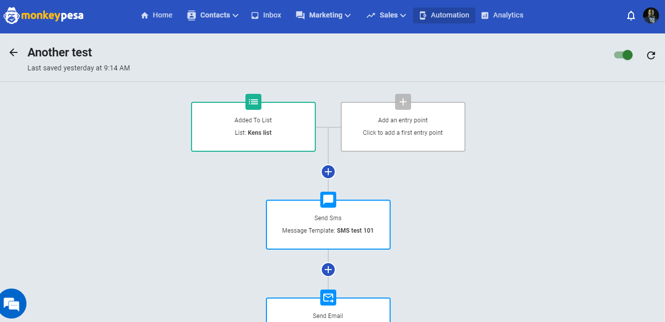Open the Home menu item

157,15
